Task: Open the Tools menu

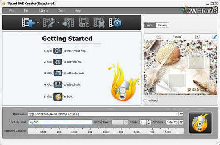Action: pos(61,11)
